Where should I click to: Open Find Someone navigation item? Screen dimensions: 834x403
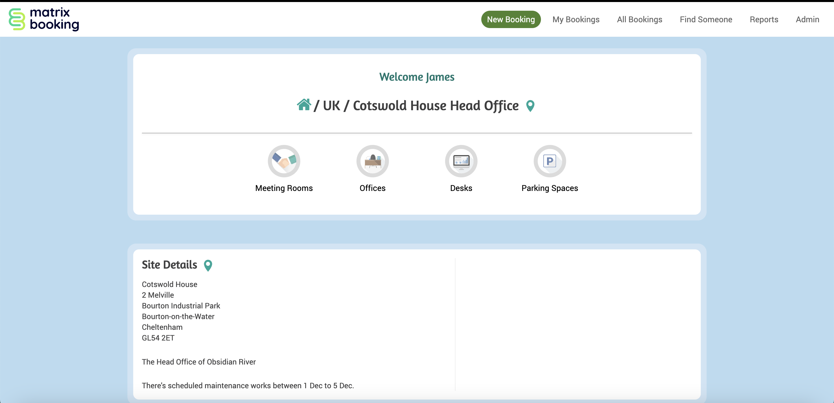click(x=706, y=19)
